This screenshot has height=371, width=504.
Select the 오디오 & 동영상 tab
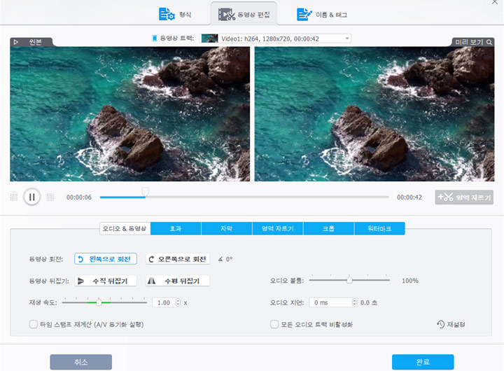125,229
